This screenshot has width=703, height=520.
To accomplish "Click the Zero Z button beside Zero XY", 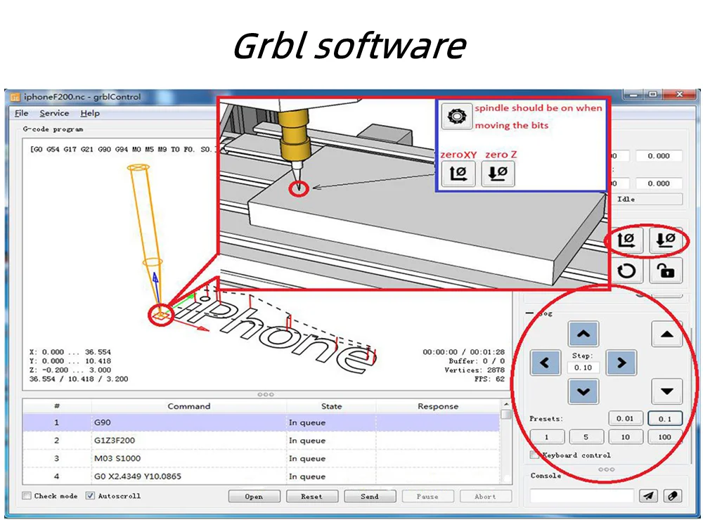I will (665, 240).
